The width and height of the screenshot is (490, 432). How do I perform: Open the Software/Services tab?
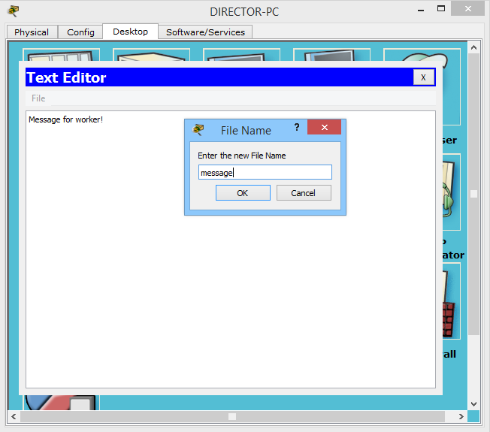click(205, 32)
